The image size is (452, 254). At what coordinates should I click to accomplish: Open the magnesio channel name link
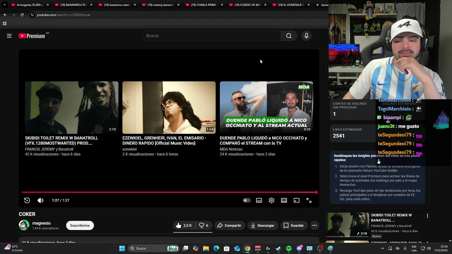pyautogui.click(x=41, y=223)
